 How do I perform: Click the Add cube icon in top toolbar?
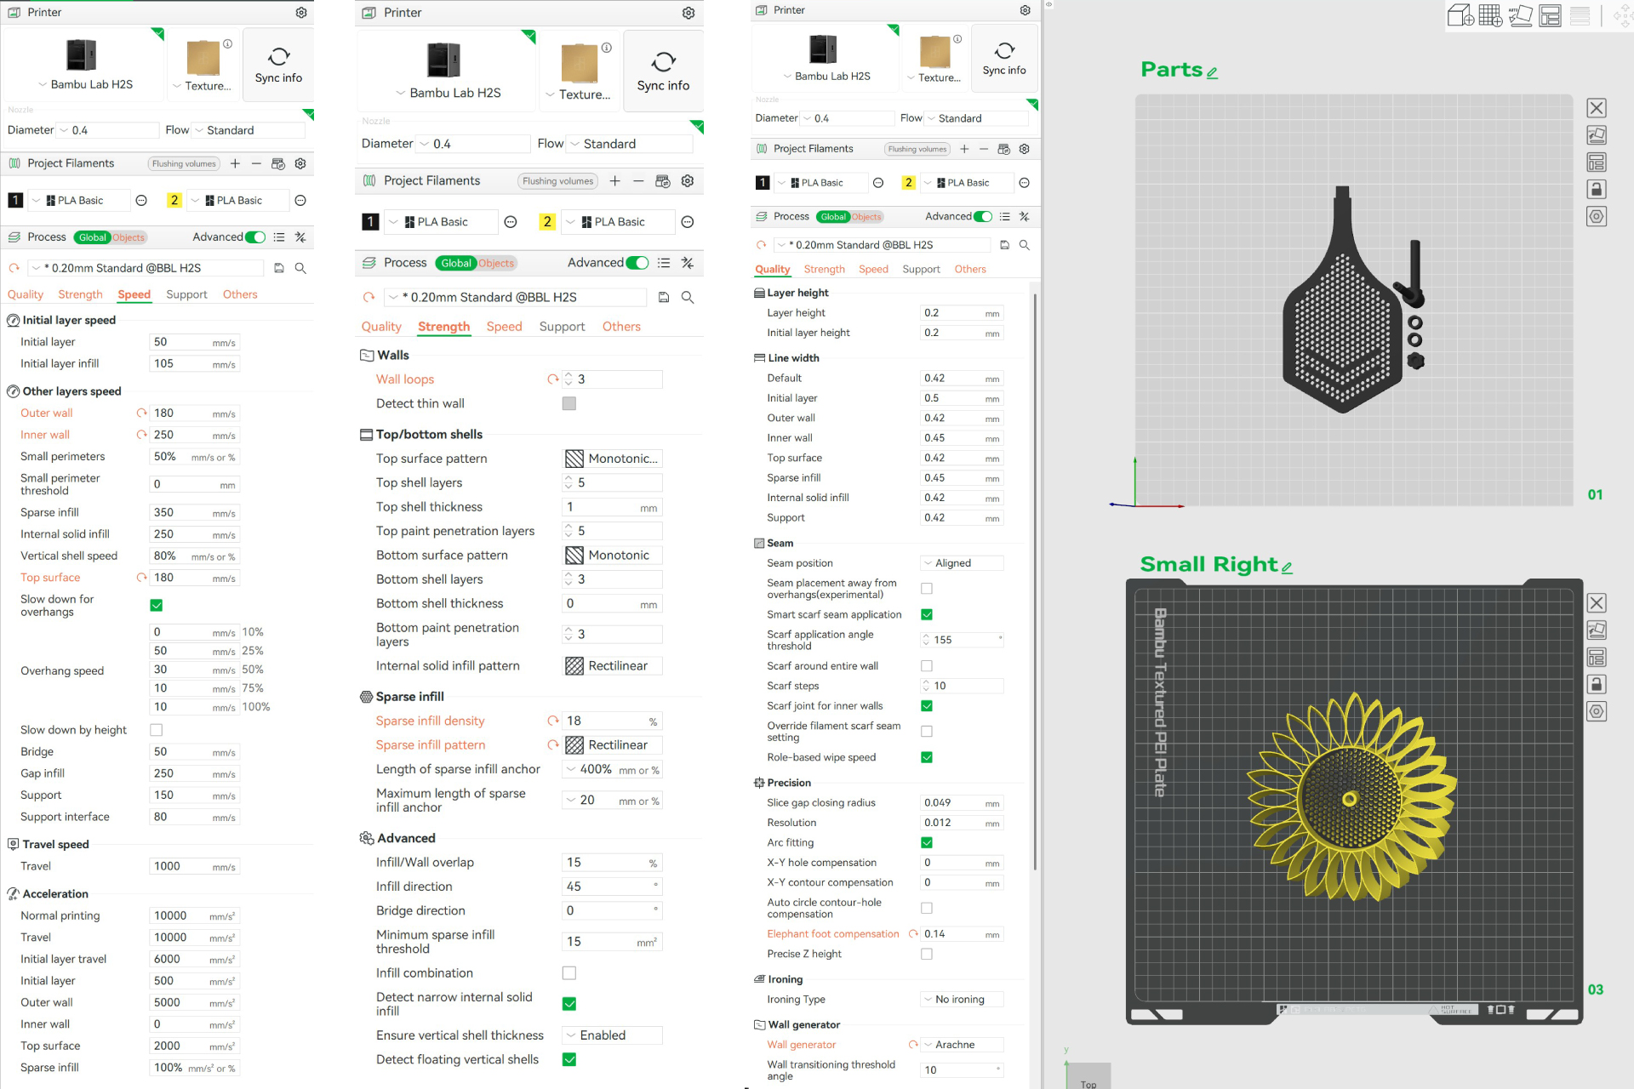point(1460,15)
